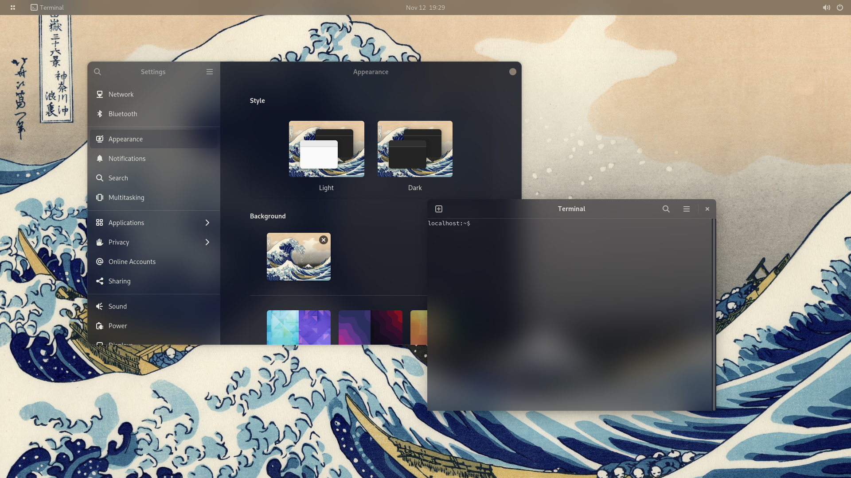The height and width of the screenshot is (478, 851).
Task: Close the Terminal window
Action: point(707,209)
